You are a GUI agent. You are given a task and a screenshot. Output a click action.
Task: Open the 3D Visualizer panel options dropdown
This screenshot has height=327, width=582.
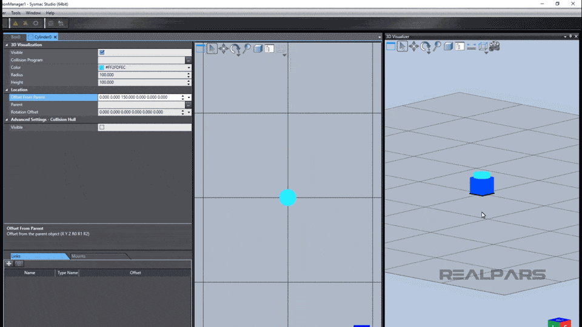click(x=565, y=36)
